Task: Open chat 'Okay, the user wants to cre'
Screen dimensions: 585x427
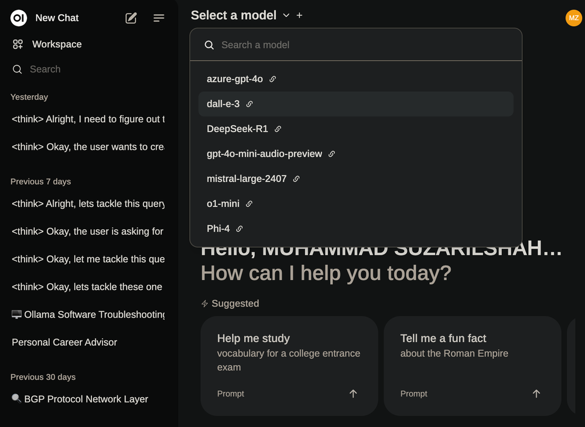Action: coord(88,147)
